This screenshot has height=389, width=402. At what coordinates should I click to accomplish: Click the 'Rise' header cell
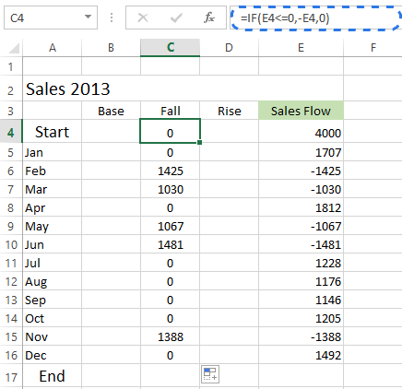(230, 111)
